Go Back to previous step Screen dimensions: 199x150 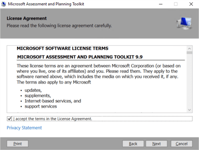click(133, 144)
